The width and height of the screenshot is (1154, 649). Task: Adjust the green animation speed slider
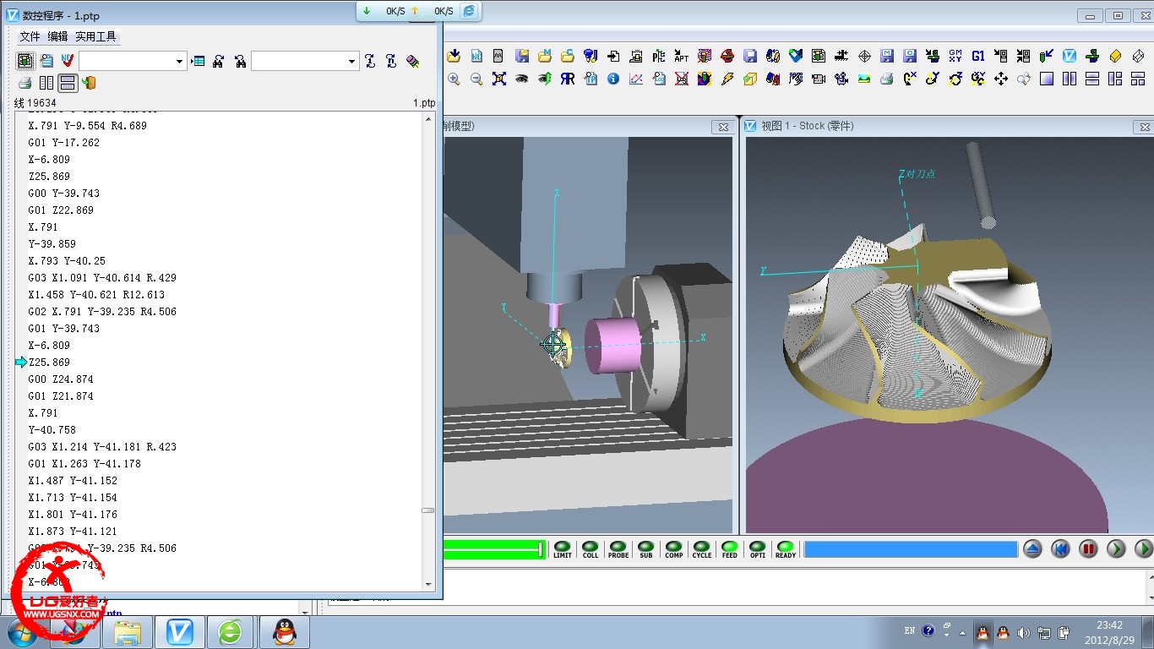coord(493,549)
